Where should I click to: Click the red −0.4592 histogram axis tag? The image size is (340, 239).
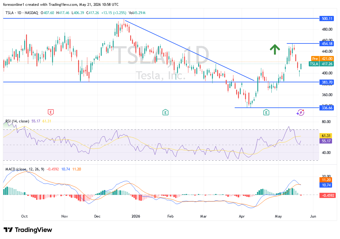328,196
